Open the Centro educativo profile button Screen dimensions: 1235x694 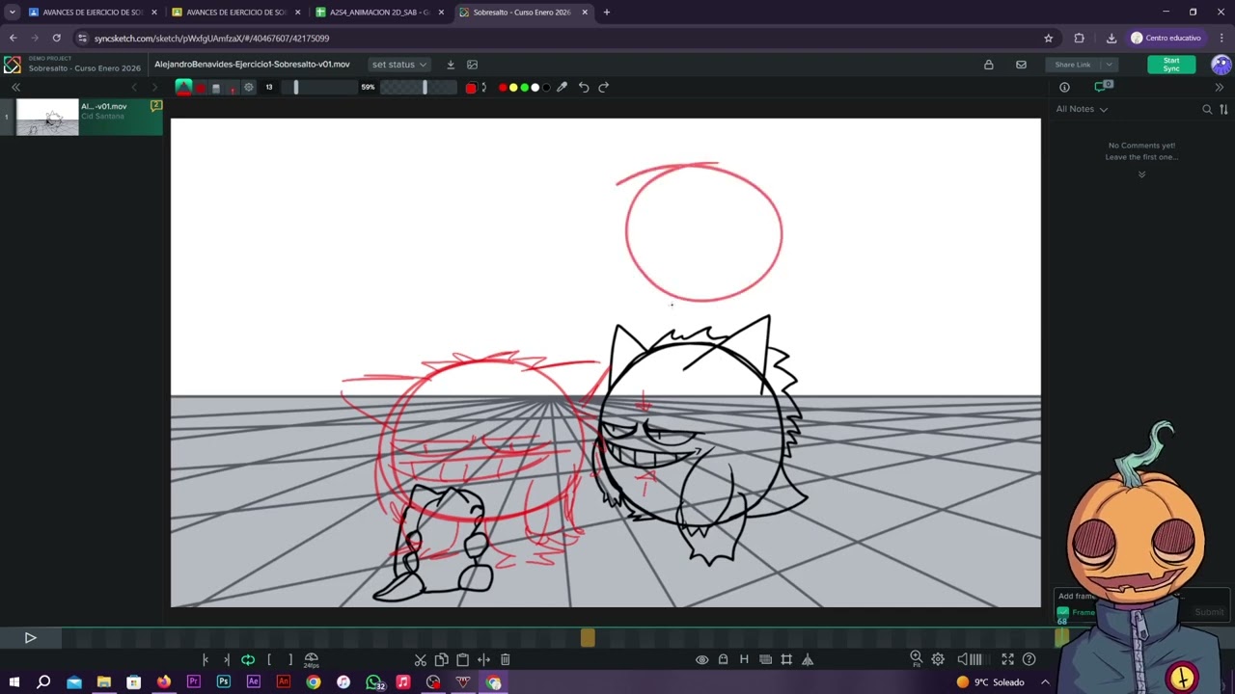pyautogui.click(x=1166, y=38)
